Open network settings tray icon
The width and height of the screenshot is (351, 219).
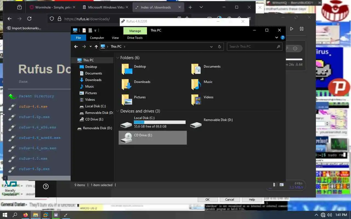[x=323, y=215]
